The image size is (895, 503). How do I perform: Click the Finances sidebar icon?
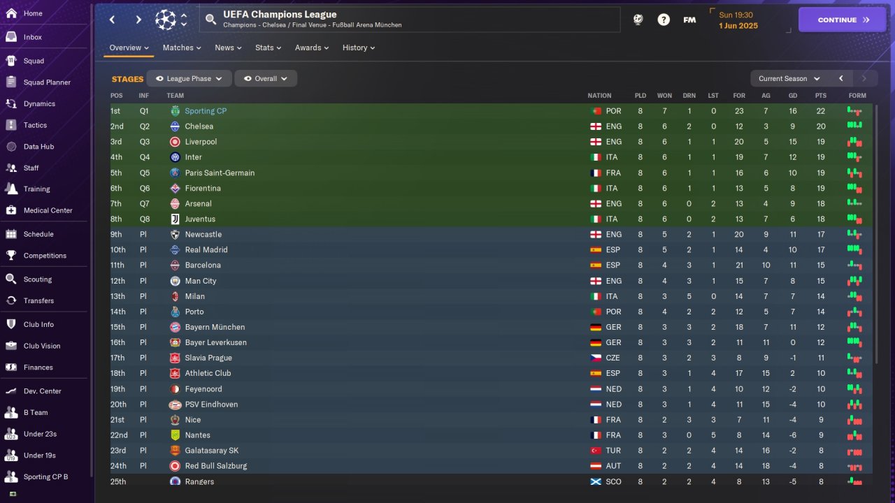click(11, 367)
